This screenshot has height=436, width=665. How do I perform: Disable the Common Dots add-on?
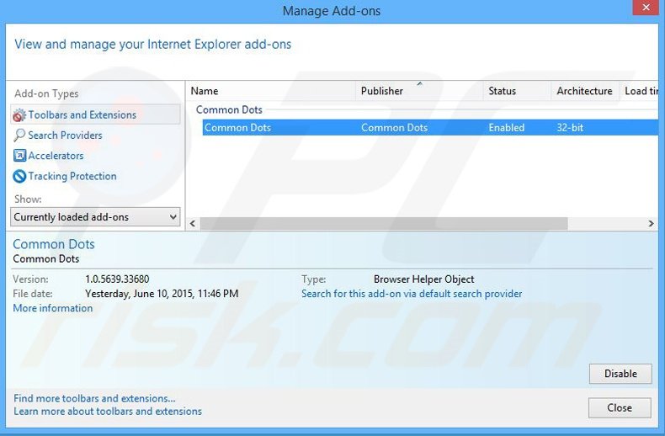click(620, 374)
